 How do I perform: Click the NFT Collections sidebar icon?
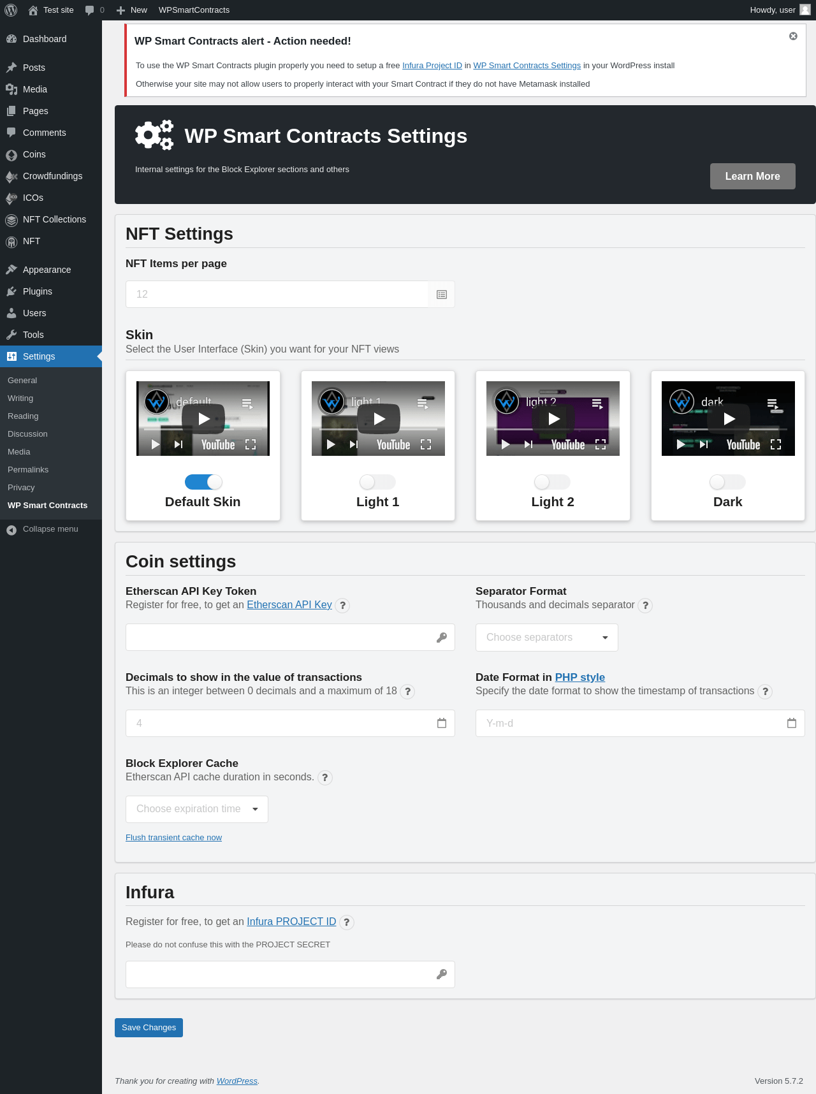tap(11, 220)
